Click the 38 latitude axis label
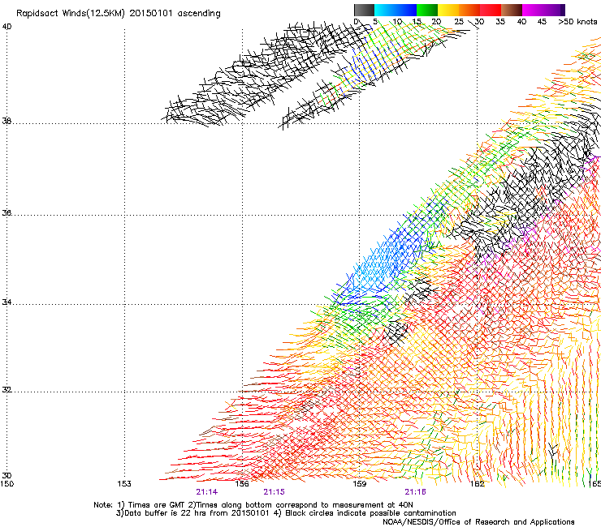Image resolution: width=601 pixels, height=527 pixels. pos(6,121)
